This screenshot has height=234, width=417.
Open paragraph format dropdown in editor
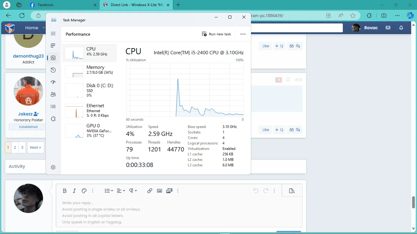(x=133, y=191)
